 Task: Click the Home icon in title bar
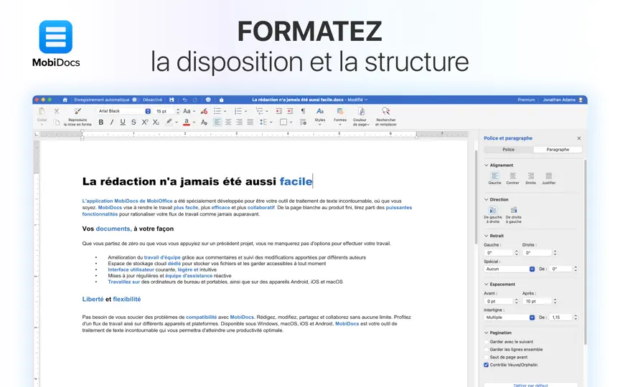pyautogui.click(x=65, y=100)
